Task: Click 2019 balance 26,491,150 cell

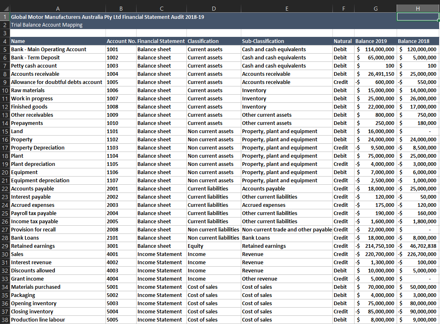Action: (376, 74)
